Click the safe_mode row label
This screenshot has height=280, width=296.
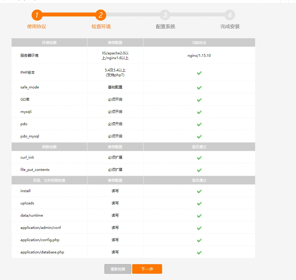point(30,87)
